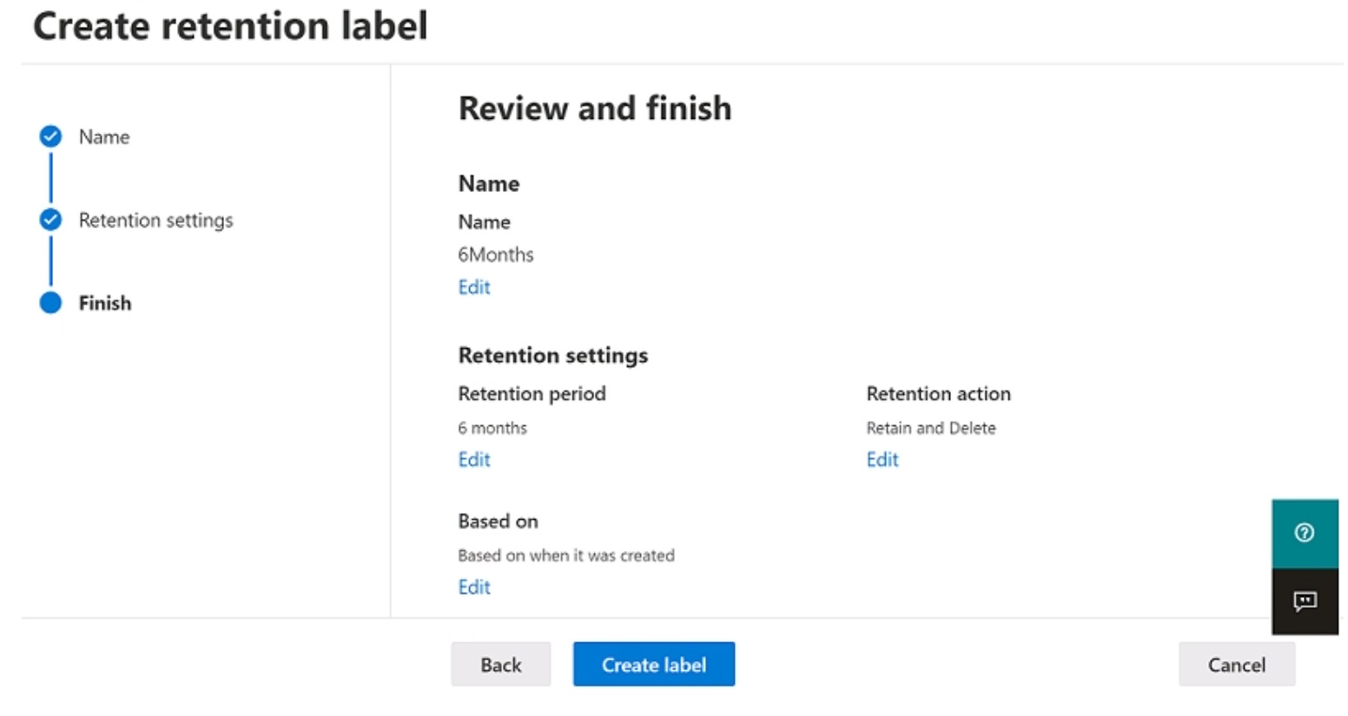This screenshot has height=716, width=1348.
Task: Click the Create label button
Action: 653,665
